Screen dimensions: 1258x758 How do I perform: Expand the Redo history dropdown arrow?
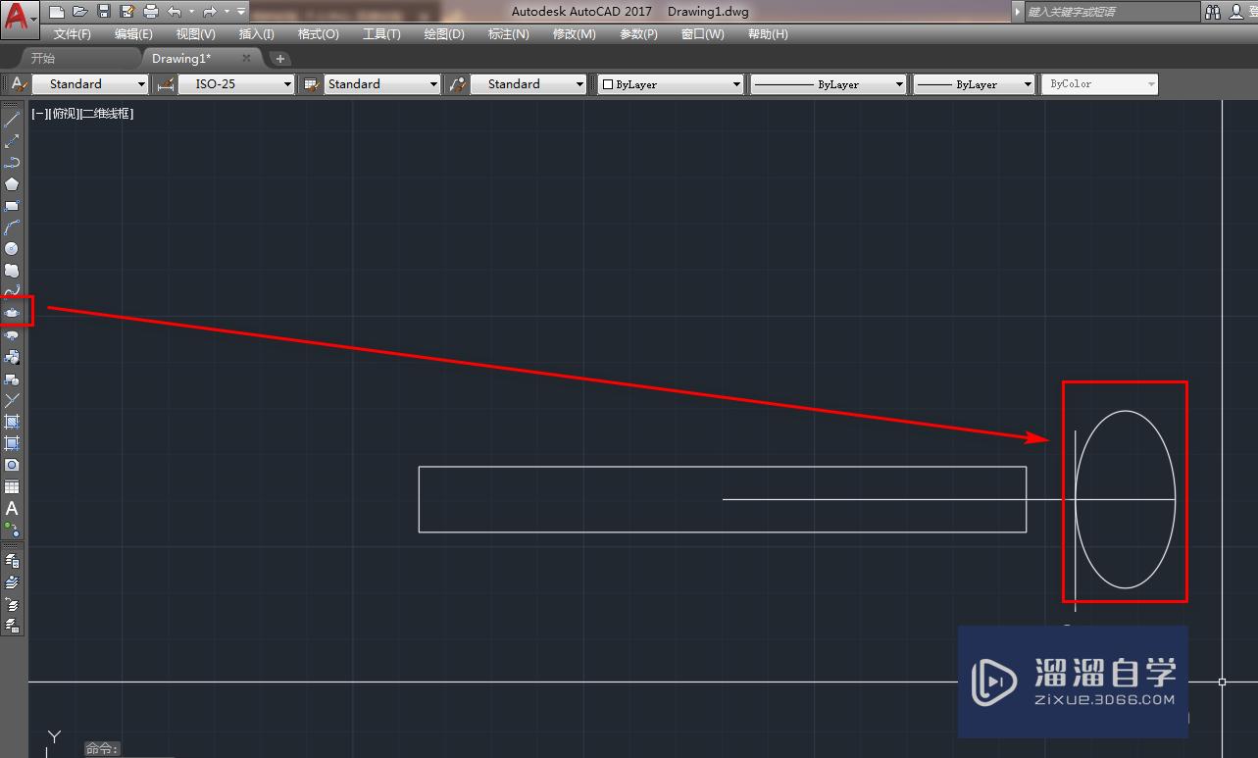[x=226, y=12]
